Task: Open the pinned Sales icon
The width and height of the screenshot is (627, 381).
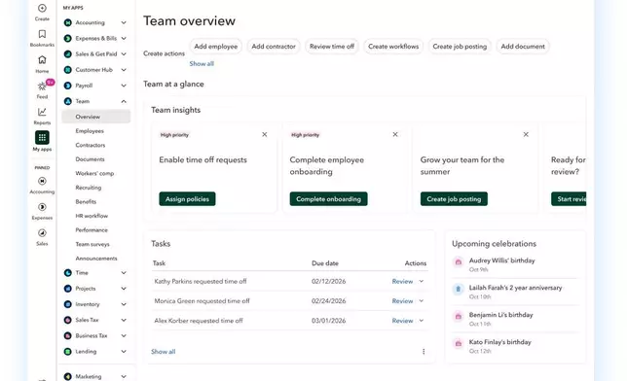Action: pyautogui.click(x=42, y=233)
